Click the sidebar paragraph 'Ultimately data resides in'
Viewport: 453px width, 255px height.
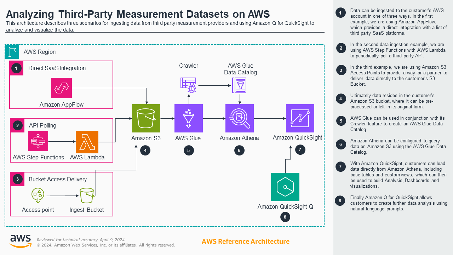click(392, 101)
